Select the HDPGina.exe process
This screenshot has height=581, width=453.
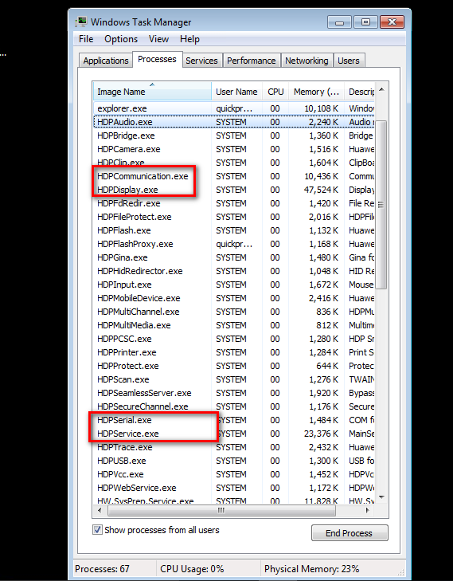coord(234,257)
